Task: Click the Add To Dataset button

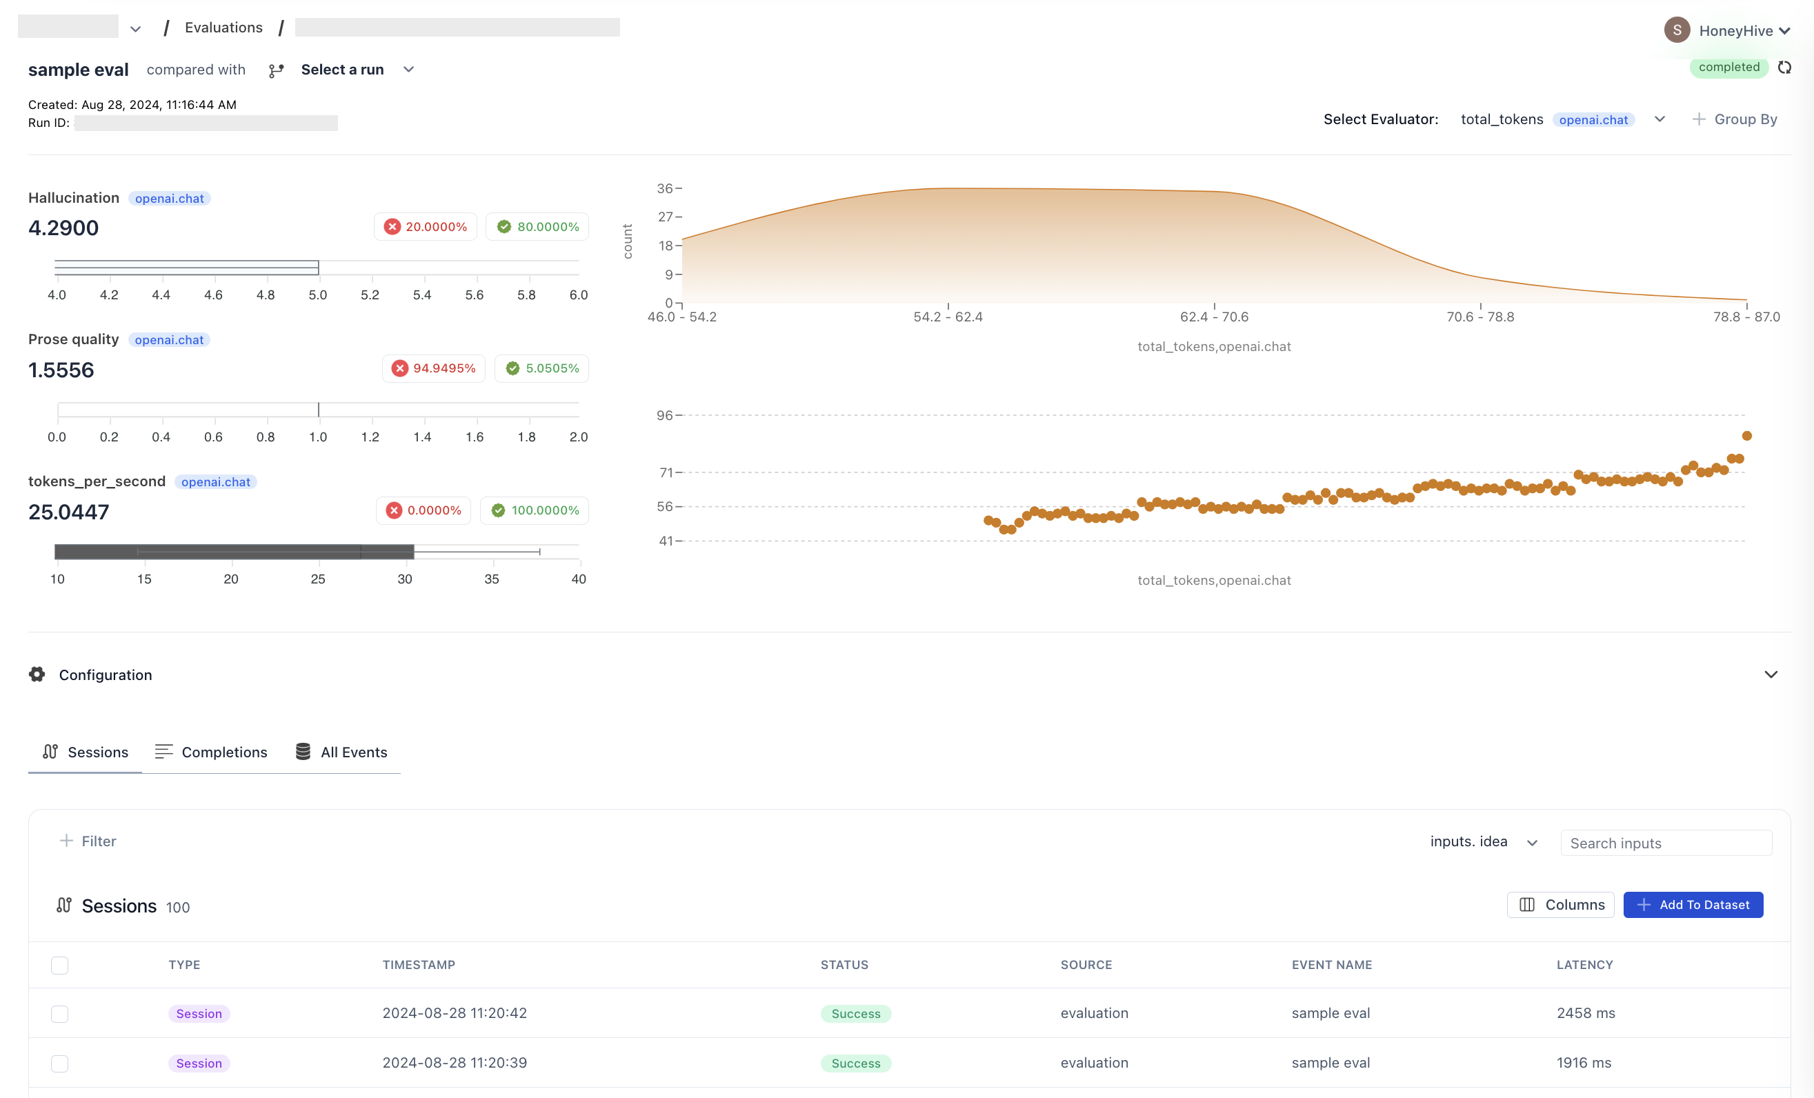Action: click(1693, 904)
